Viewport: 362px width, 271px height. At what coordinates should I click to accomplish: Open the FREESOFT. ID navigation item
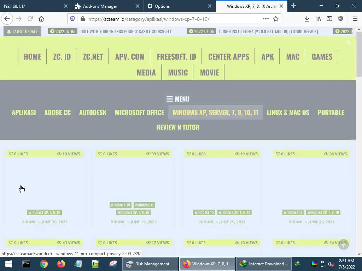coord(176,57)
